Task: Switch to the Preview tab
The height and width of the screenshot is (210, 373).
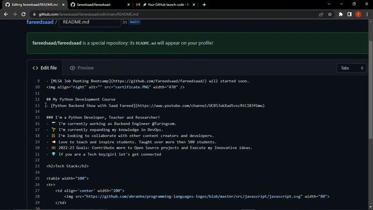Action: tap(82, 68)
